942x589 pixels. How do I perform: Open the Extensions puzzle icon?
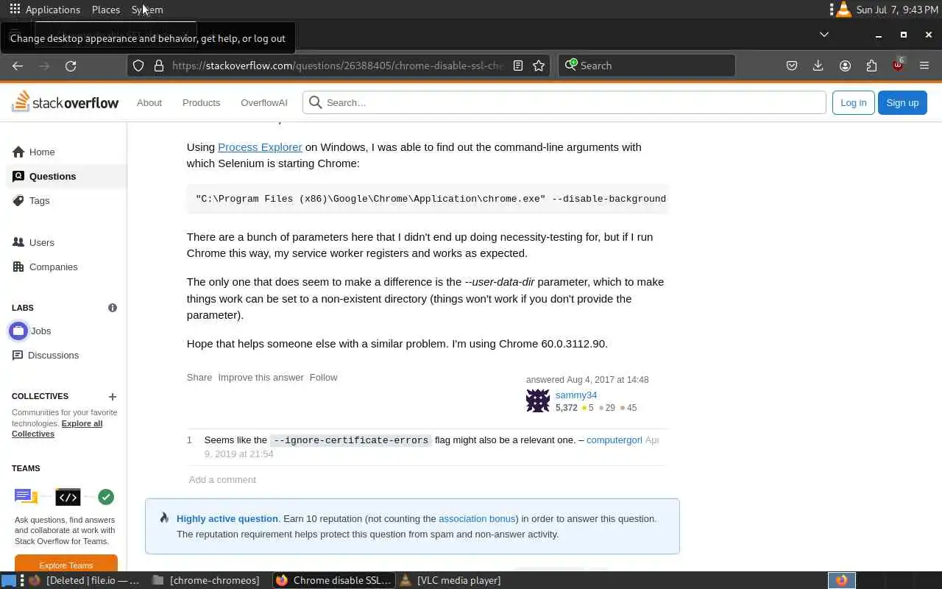871,66
